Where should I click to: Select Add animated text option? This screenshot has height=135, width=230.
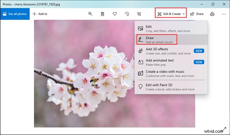(171, 62)
